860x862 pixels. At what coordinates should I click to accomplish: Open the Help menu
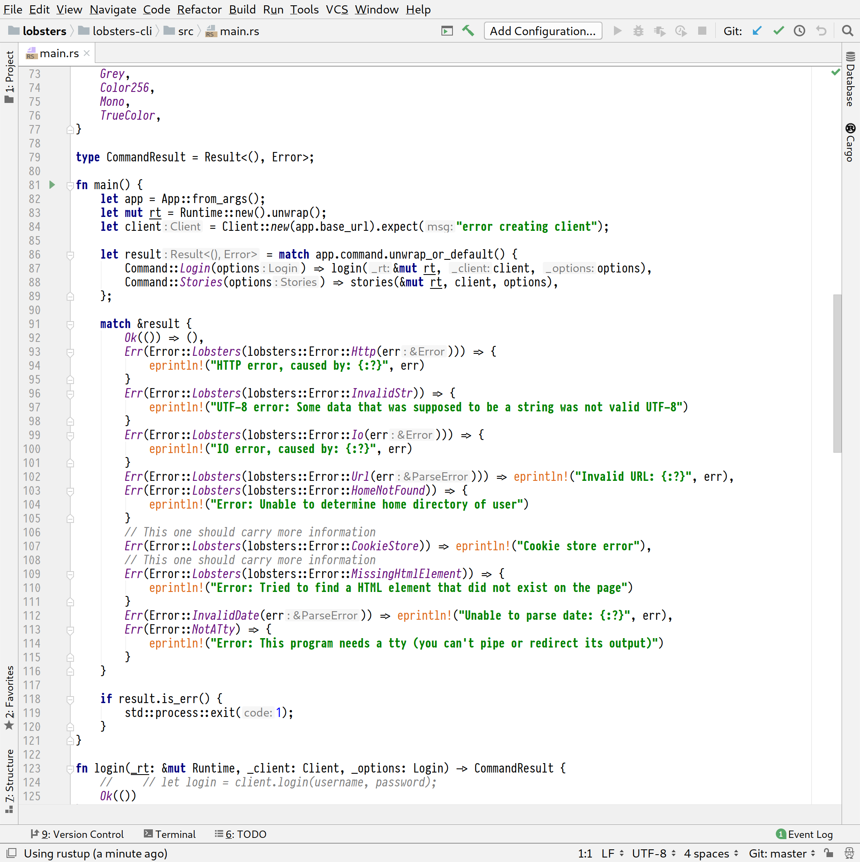click(x=418, y=9)
